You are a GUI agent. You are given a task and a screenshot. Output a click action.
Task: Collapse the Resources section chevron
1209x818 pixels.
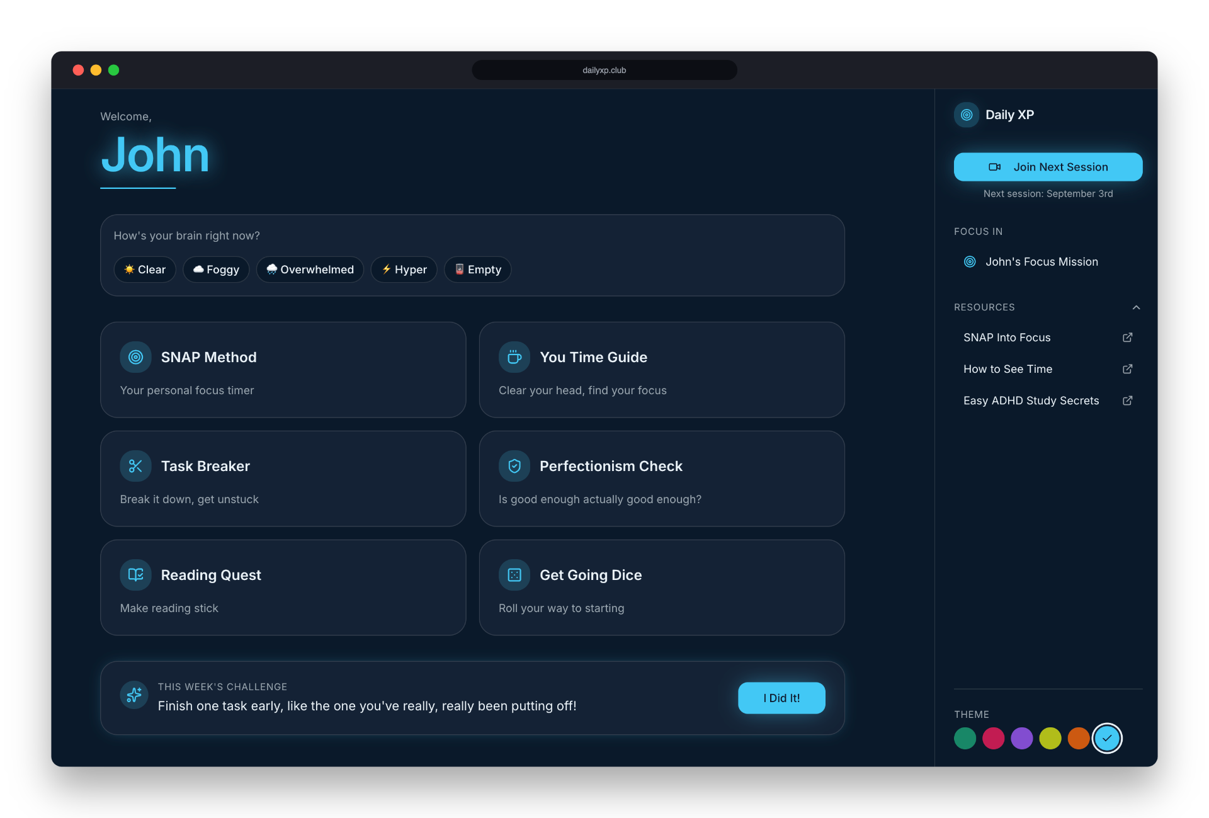pos(1137,307)
